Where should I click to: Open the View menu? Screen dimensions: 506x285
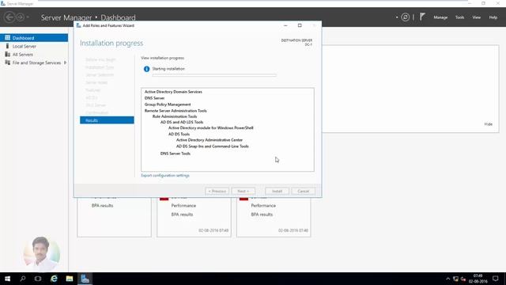tap(476, 17)
